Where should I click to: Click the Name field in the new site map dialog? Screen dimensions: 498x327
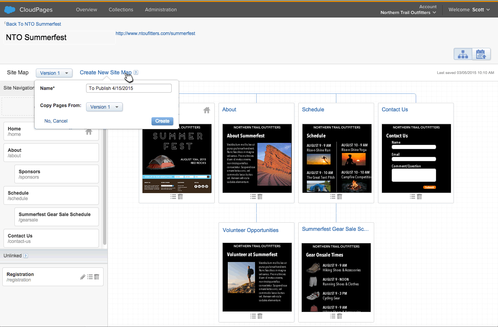(128, 88)
